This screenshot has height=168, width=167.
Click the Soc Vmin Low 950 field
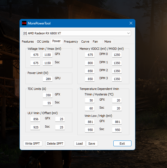[x=90, y=130]
